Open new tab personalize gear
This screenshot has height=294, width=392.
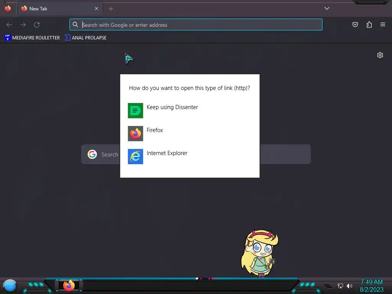pos(380,55)
